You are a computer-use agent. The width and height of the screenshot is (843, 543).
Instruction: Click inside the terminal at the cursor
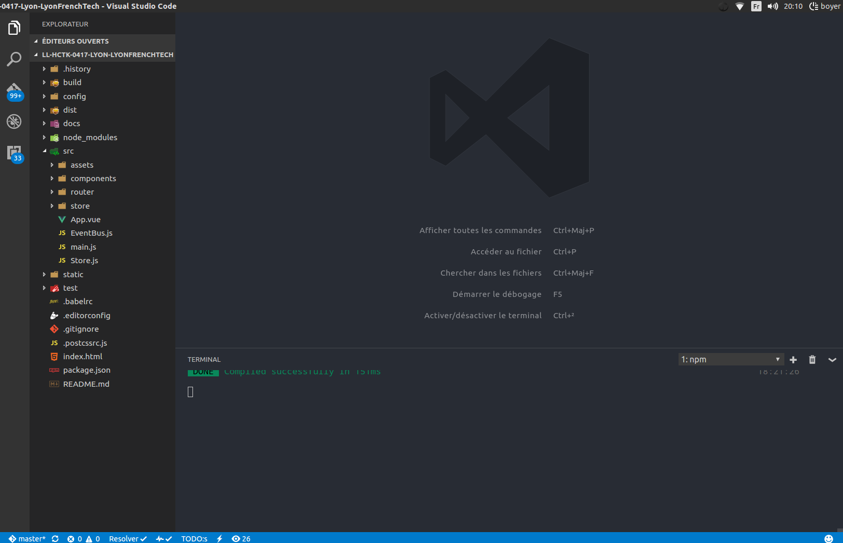[x=190, y=392]
